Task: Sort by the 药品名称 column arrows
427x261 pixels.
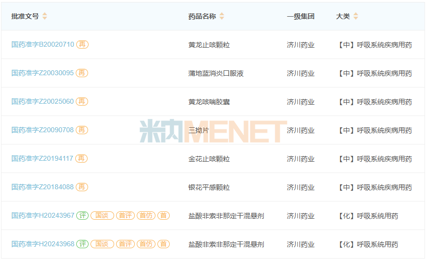Action: [x=222, y=16]
